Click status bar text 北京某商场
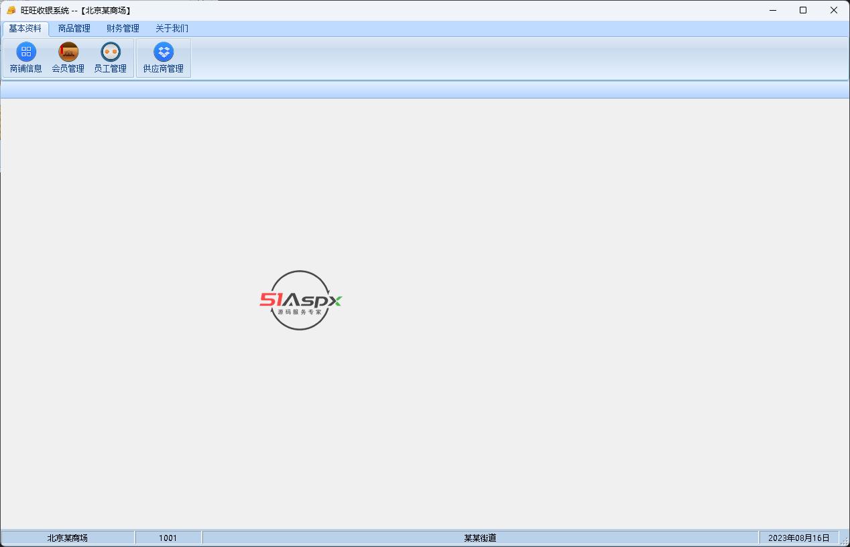 coord(68,538)
